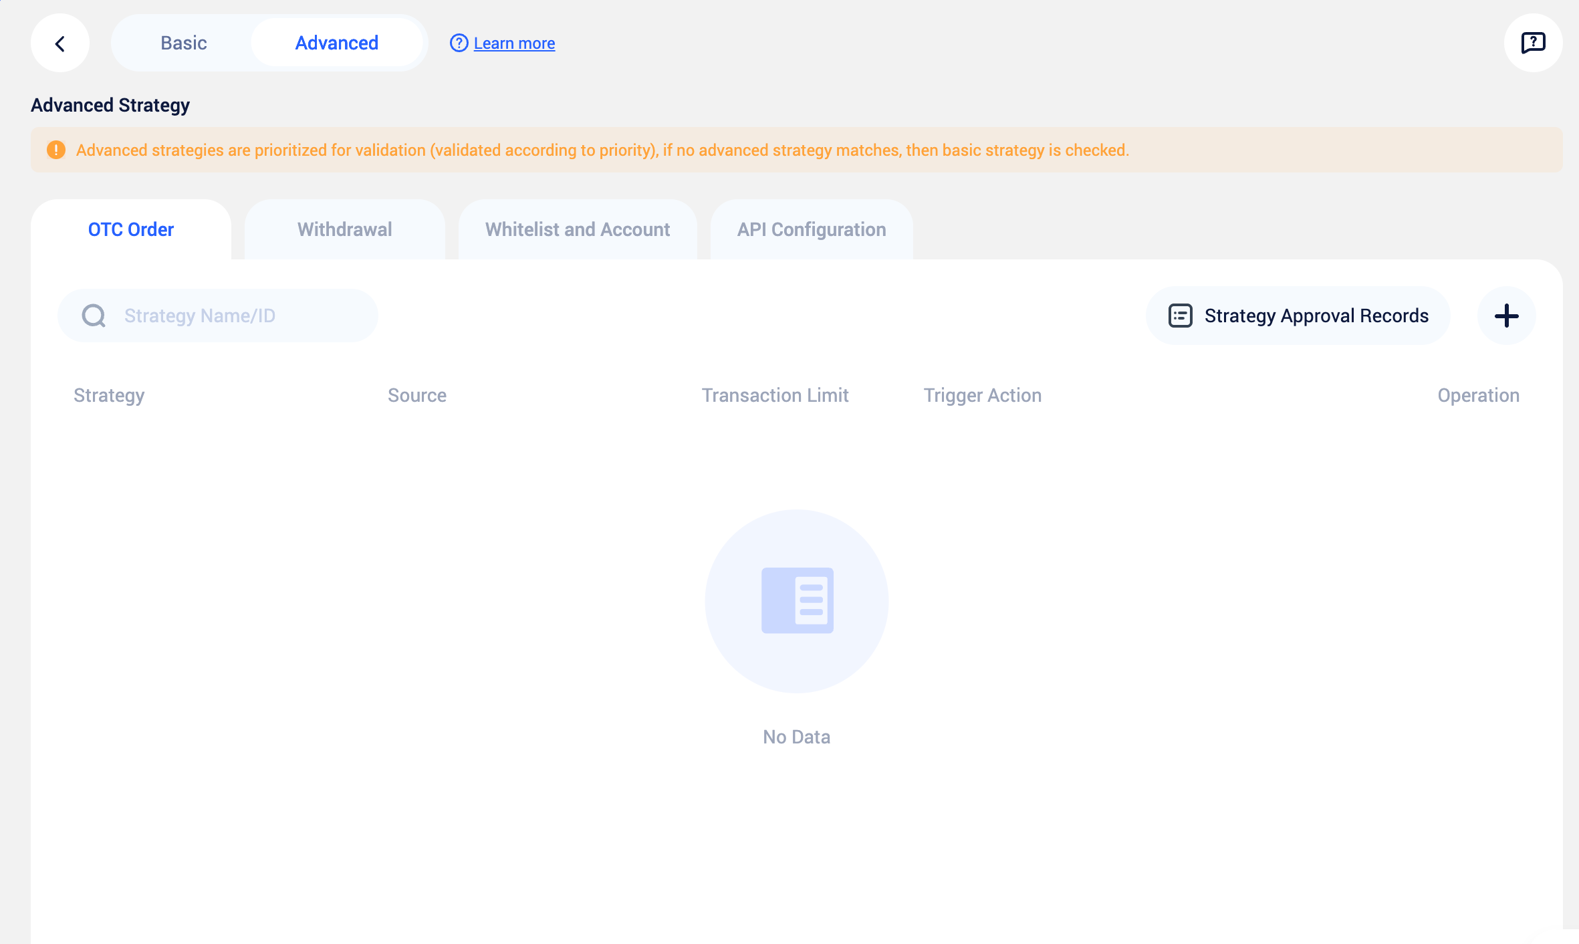Open the Withdrawal tab
Screen dimensions: 1579x944
(344, 229)
